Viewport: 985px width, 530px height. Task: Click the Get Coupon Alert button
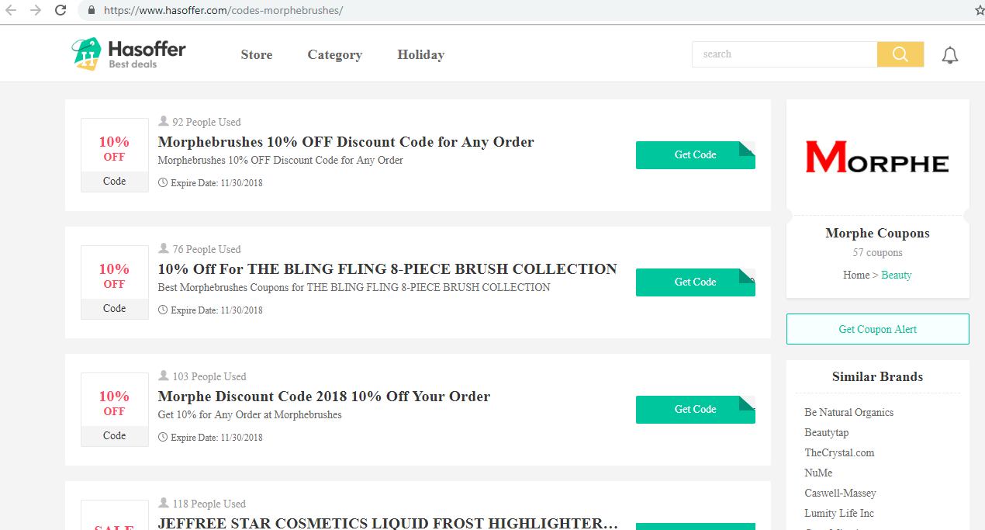(x=877, y=328)
